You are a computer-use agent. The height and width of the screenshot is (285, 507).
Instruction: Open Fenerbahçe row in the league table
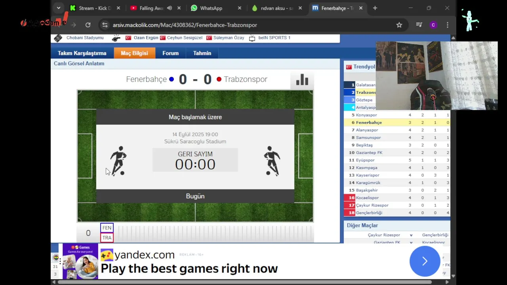coord(397,122)
